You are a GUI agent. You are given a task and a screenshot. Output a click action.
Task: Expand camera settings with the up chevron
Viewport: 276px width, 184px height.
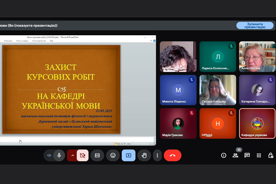[72, 155]
